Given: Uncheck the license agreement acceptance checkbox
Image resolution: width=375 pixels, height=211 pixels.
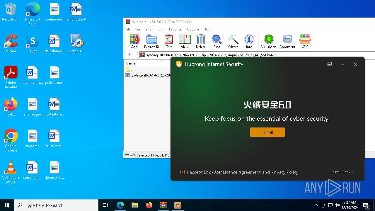Looking at the screenshot, I should pyautogui.click(x=183, y=172).
